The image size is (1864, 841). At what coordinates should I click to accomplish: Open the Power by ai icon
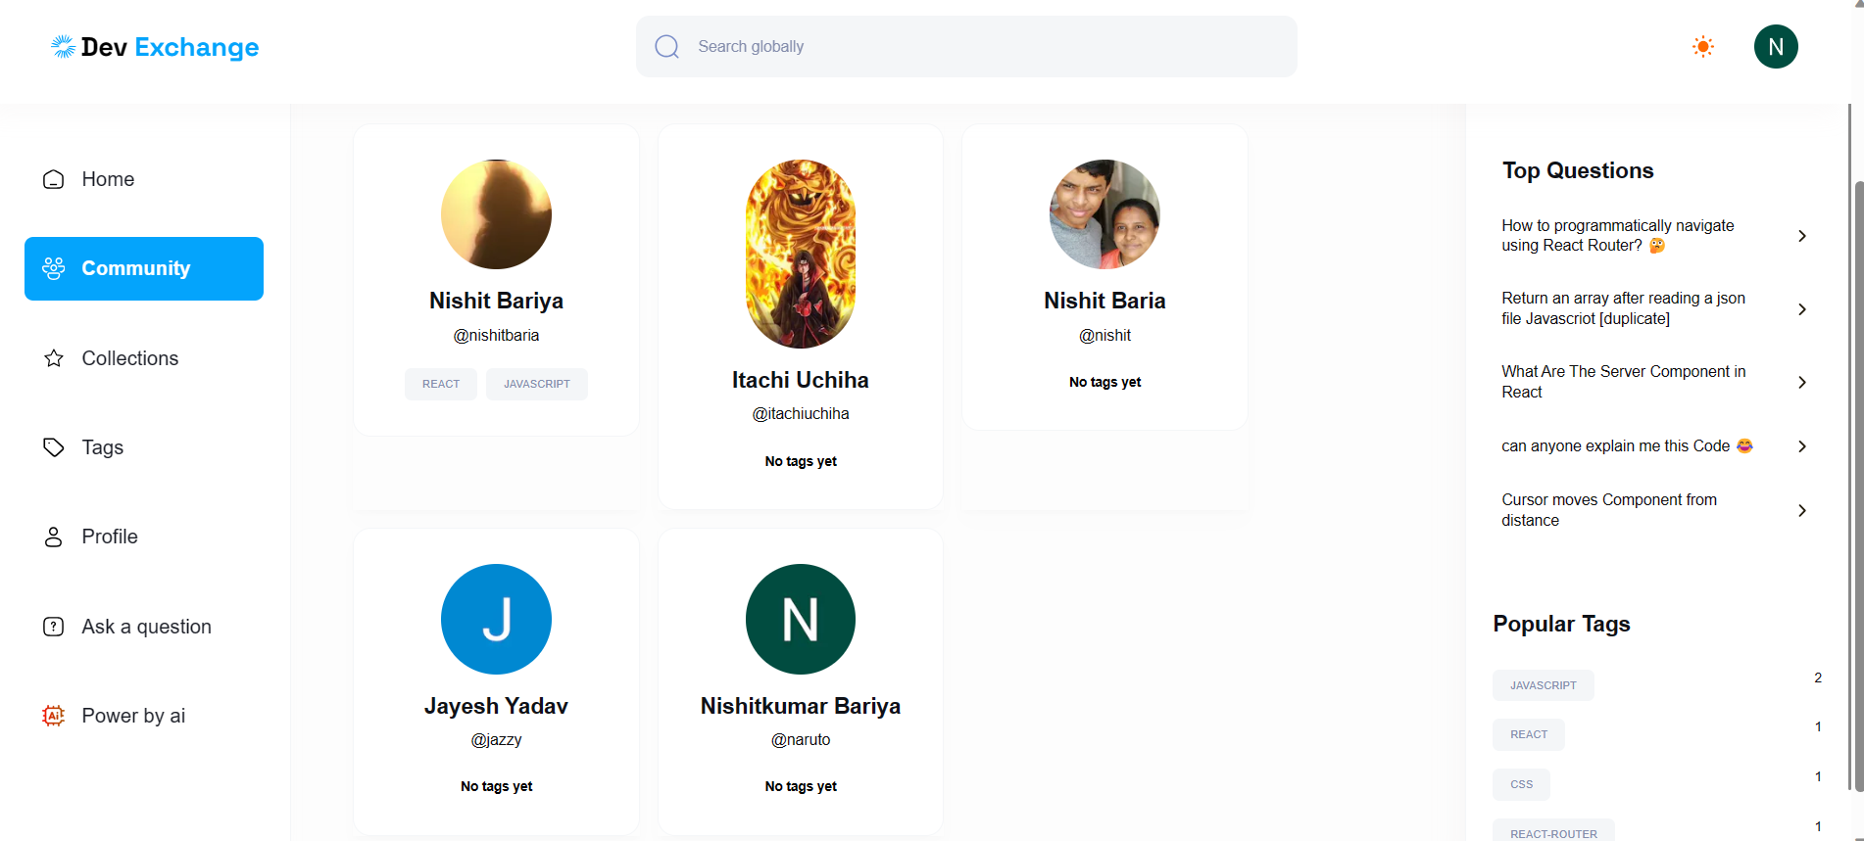pyautogui.click(x=54, y=716)
